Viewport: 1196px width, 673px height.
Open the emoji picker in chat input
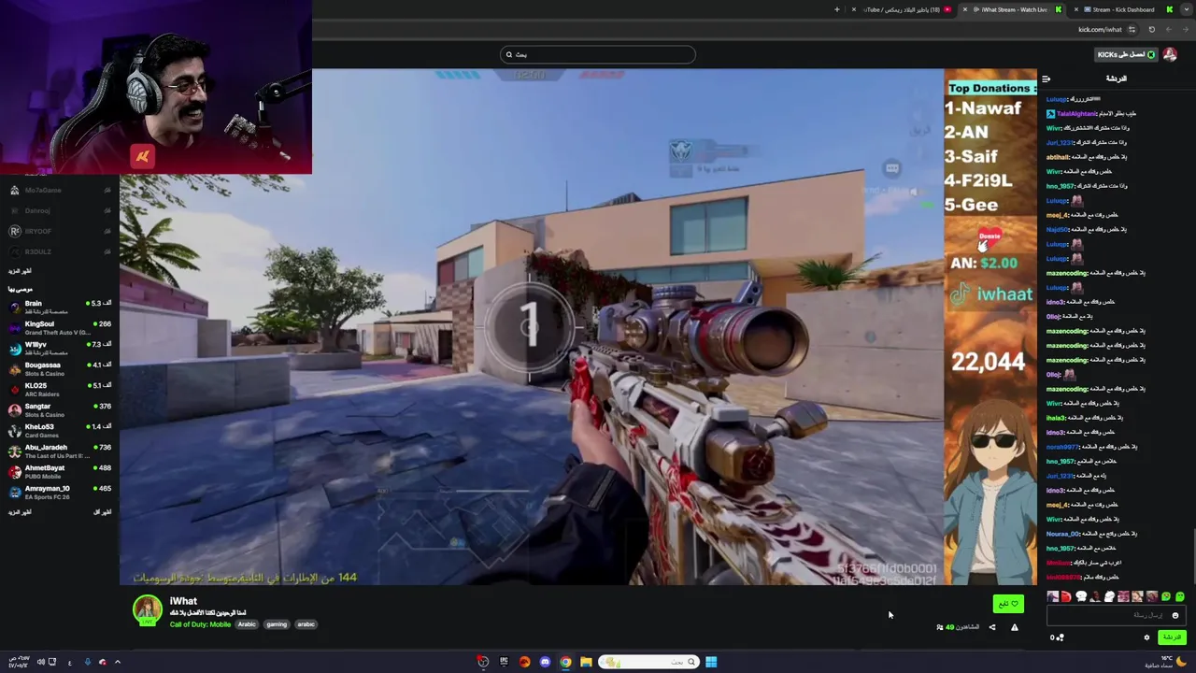pos(1175,615)
